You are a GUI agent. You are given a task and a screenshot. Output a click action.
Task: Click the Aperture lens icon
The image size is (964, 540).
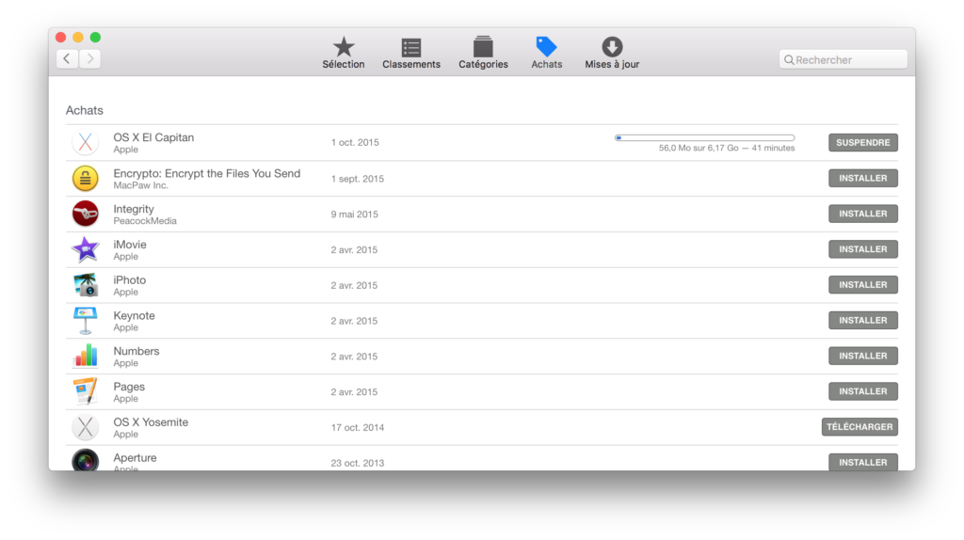click(x=86, y=460)
